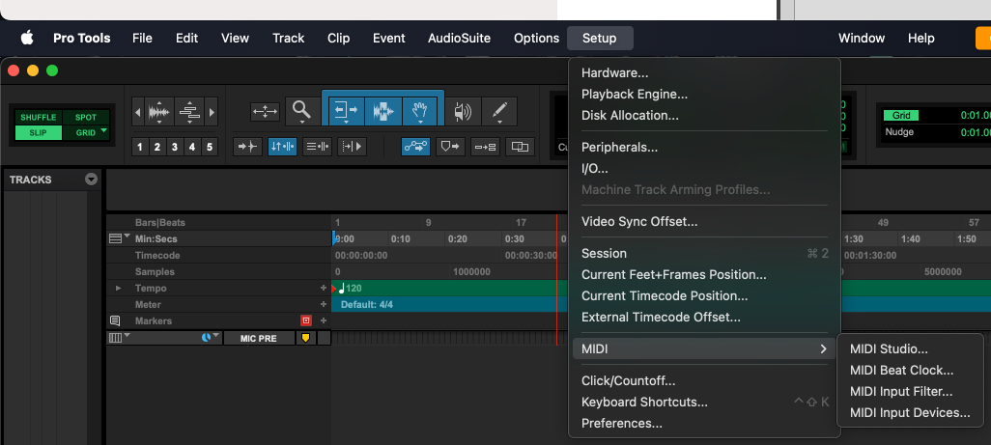Add a tempo change with plus icon

pyautogui.click(x=324, y=288)
